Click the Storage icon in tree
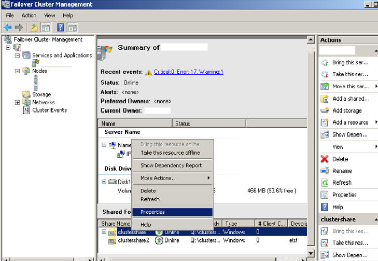This screenshot has width=378, height=261. (x=26, y=94)
